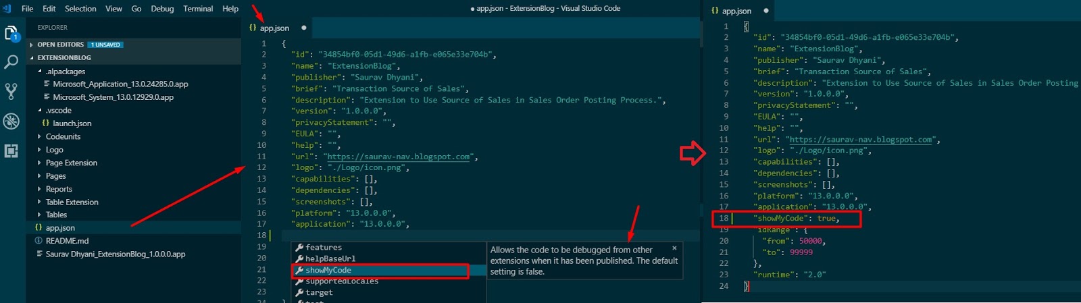Click "logo" path value in left editor
The width and height of the screenshot is (1081, 303).
pyautogui.click(x=366, y=168)
